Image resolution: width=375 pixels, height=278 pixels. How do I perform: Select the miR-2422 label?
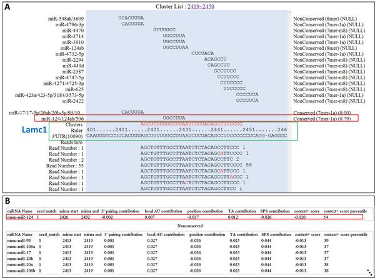click(x=73, y=101)
